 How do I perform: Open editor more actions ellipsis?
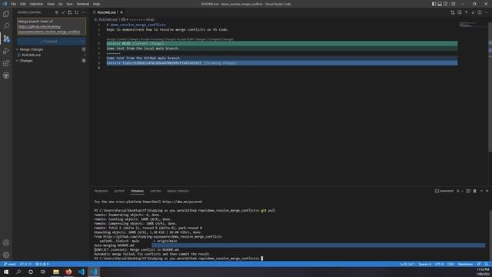486,12
